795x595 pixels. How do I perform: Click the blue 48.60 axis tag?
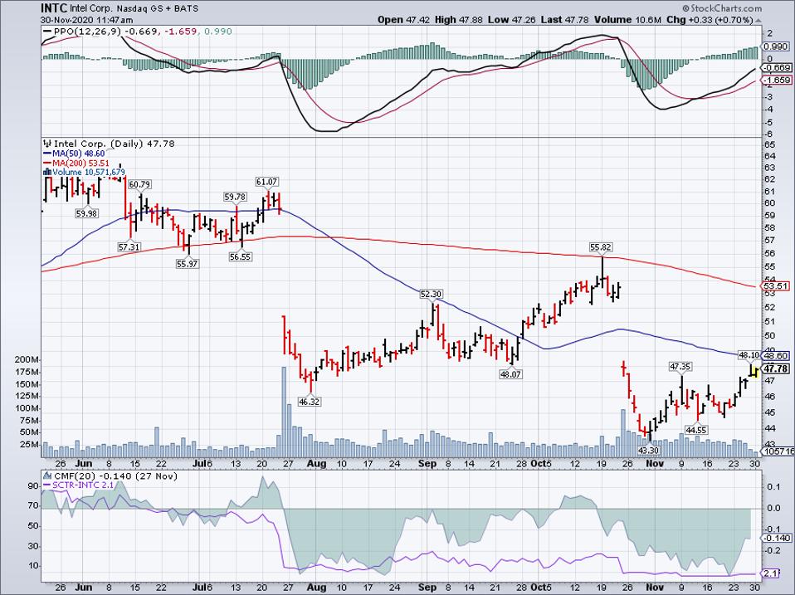click(x=776, y=356)
